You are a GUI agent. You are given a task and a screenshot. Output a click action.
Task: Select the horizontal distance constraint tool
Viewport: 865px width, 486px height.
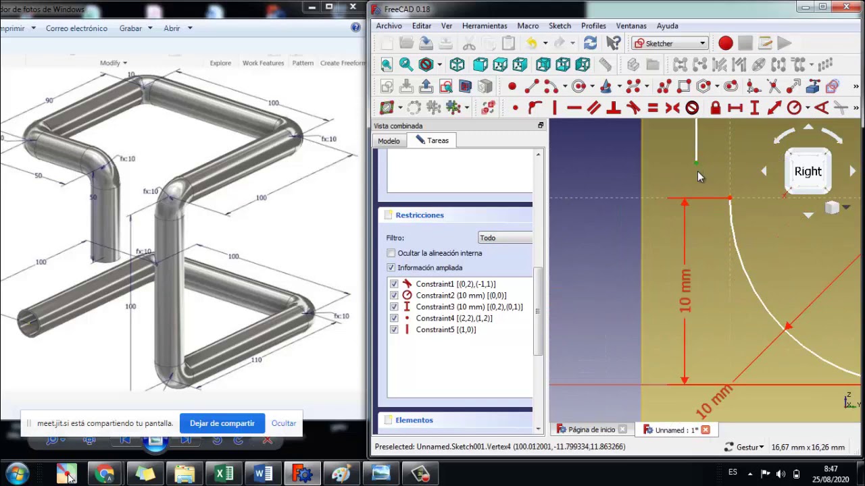click(x=735, y=108)
